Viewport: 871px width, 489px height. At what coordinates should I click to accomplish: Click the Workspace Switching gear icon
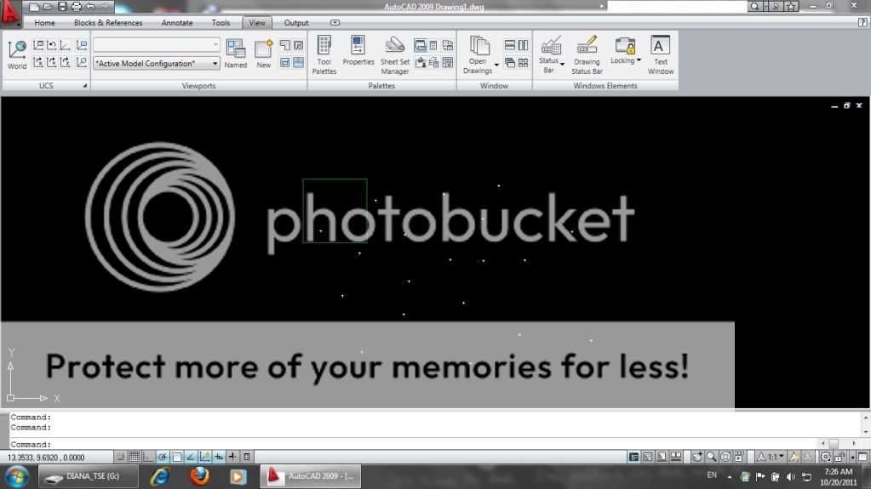(826, 457)
